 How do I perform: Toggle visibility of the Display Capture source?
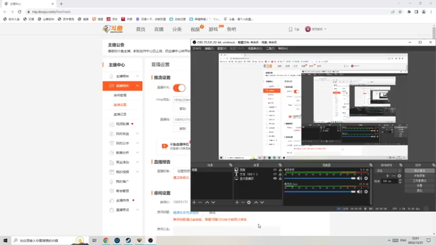pos(275,179)
